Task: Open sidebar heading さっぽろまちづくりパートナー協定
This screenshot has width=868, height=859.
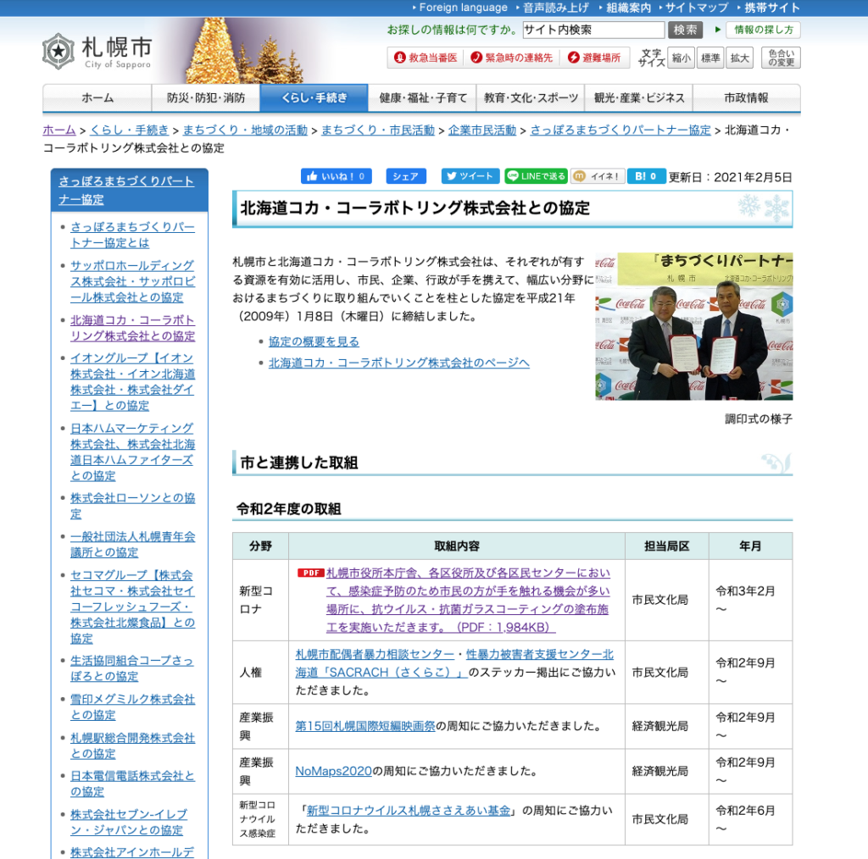Action: coord(126,191)
